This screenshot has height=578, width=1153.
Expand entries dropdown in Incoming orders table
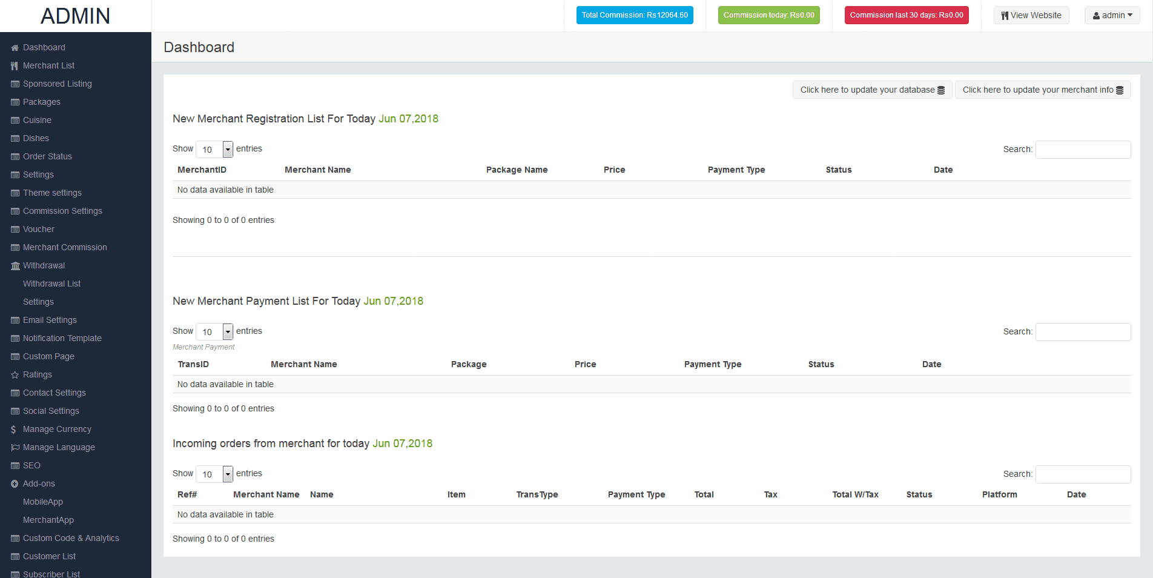pyautogui.click(x=228, y=474)
